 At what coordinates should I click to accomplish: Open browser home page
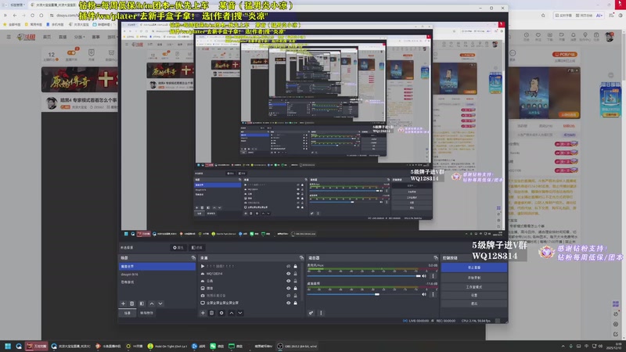click(41, 15)
